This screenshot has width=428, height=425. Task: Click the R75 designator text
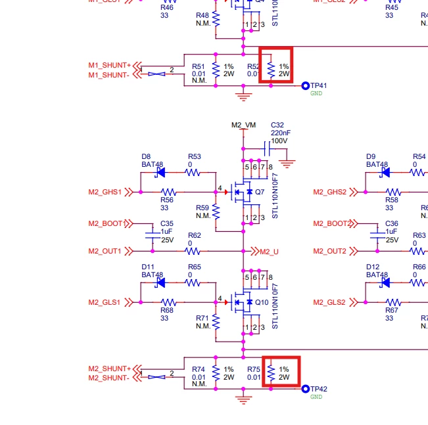254,369
